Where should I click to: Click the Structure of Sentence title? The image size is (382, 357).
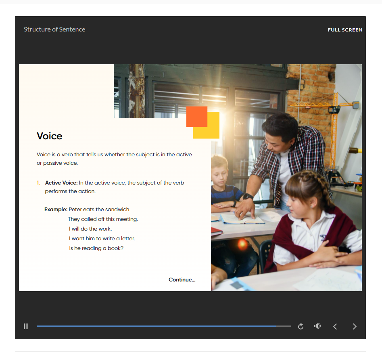[54, 29]
